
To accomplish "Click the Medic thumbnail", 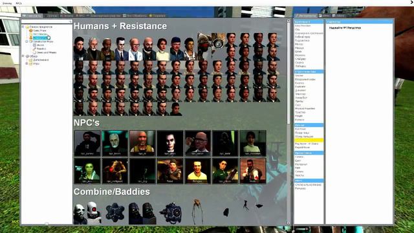I will click(253, 171).
